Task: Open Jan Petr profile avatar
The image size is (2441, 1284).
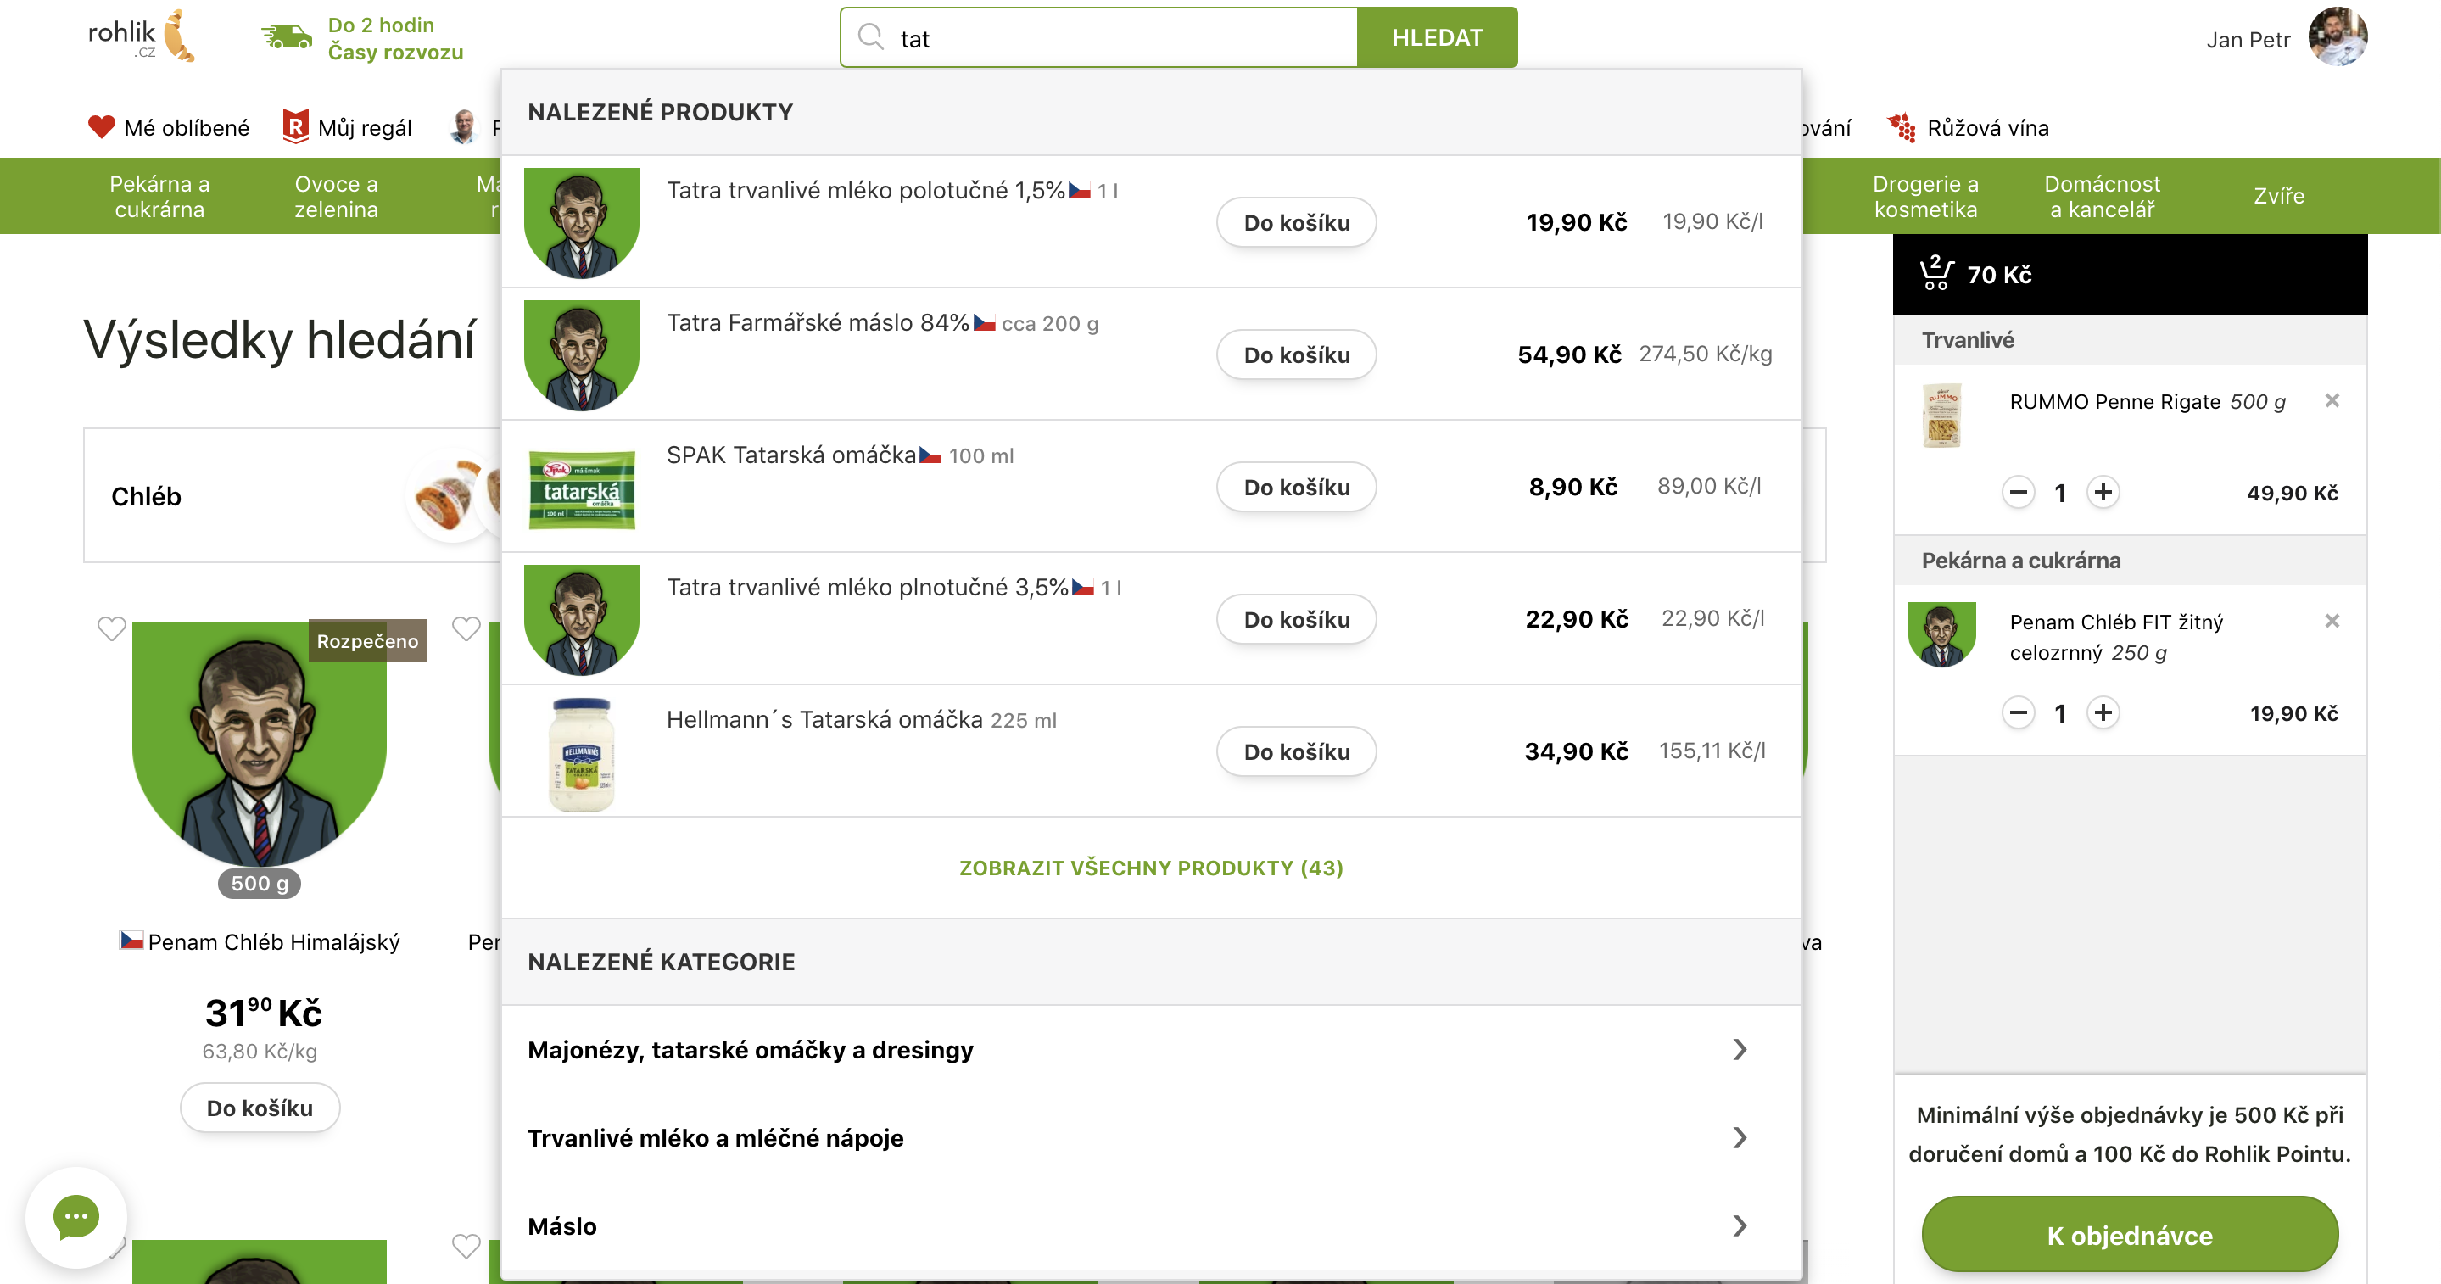Action: (x=2337, y=38)
